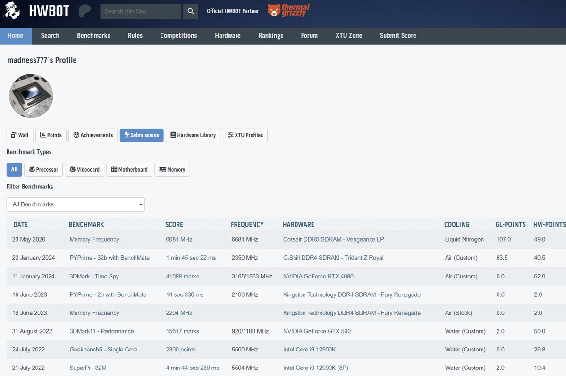This screenshot has width=566, height=376.
Task: Open the 6681 MHz score submission
Action: [179, 239]
